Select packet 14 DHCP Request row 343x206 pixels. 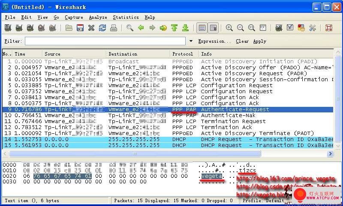pos(168,139)
